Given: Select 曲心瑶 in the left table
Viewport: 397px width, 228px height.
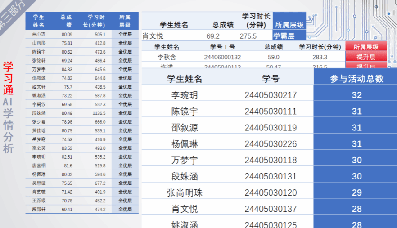Looking at the screenshot, I should [39, 34].
